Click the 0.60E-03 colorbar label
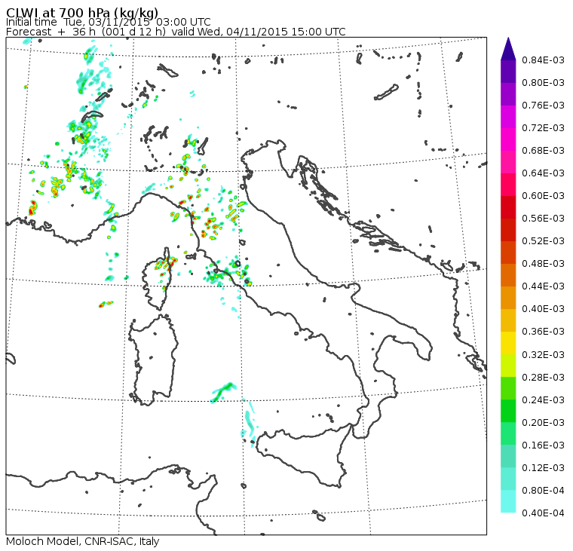This screenshot has height=551, width=573. coord(543,196)
